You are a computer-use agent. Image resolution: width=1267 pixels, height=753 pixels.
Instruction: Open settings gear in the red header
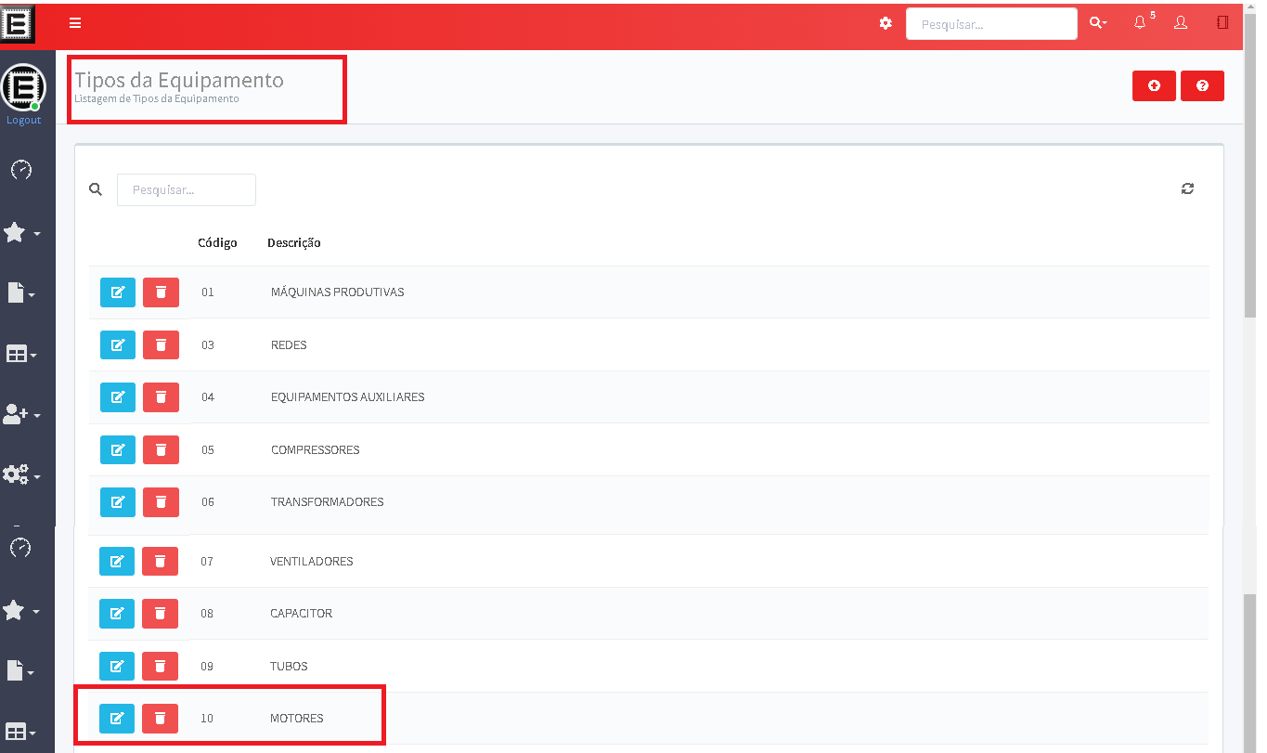[886, 23]
